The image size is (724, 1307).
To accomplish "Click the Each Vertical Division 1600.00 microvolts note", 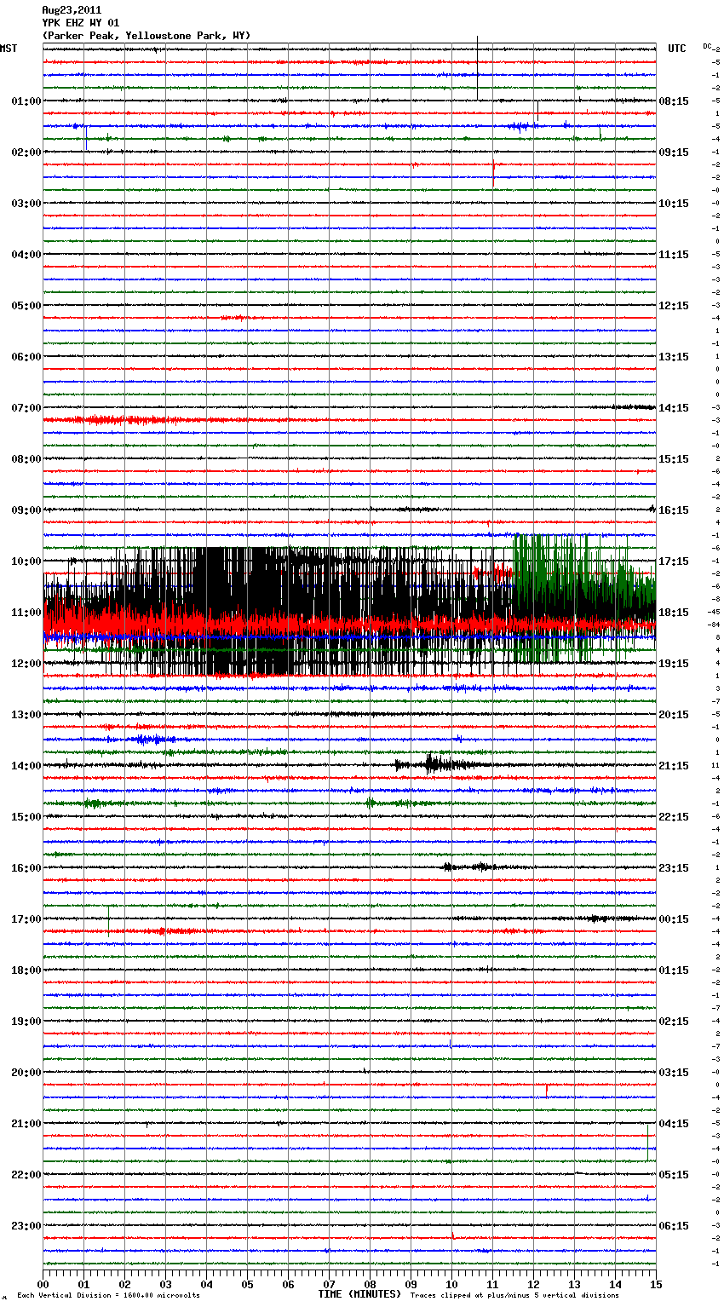I will pyautogui.click(x=108, y=1296).
